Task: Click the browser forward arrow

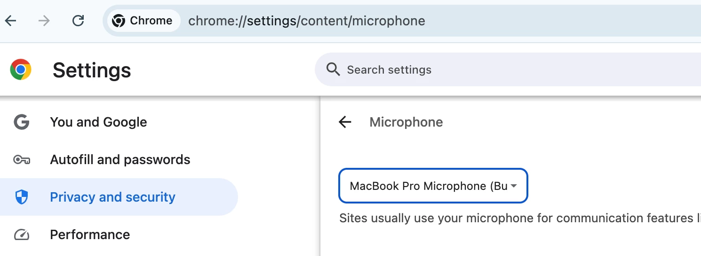Action: pyautogui.click(x=44, y=21)
